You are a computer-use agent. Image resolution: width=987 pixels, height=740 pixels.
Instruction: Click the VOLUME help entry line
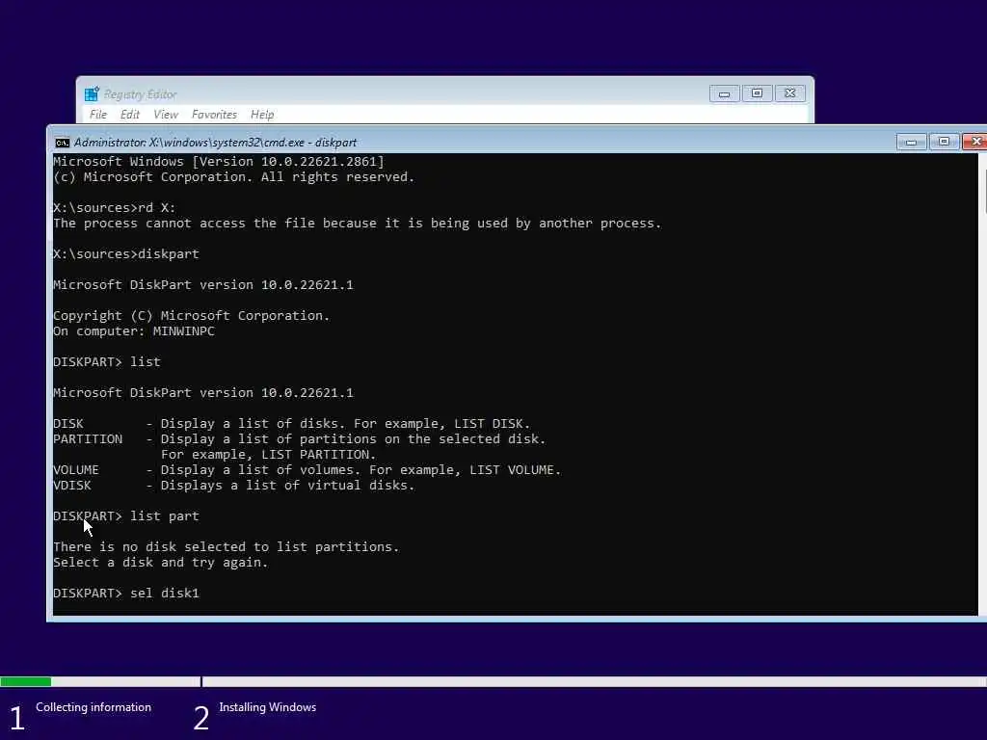[x=307, y=470]
